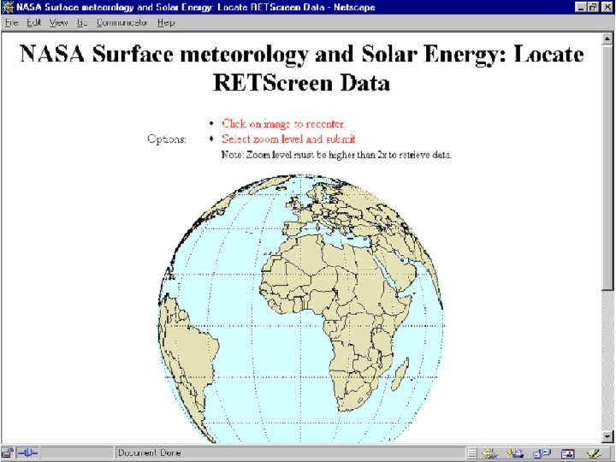616x462 pixels.
Task: Click the Netscape window system icon in title bar
Action: coord(8,7)
